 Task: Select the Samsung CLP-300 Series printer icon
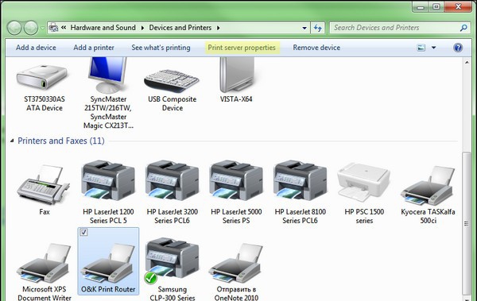pos(172,260)
